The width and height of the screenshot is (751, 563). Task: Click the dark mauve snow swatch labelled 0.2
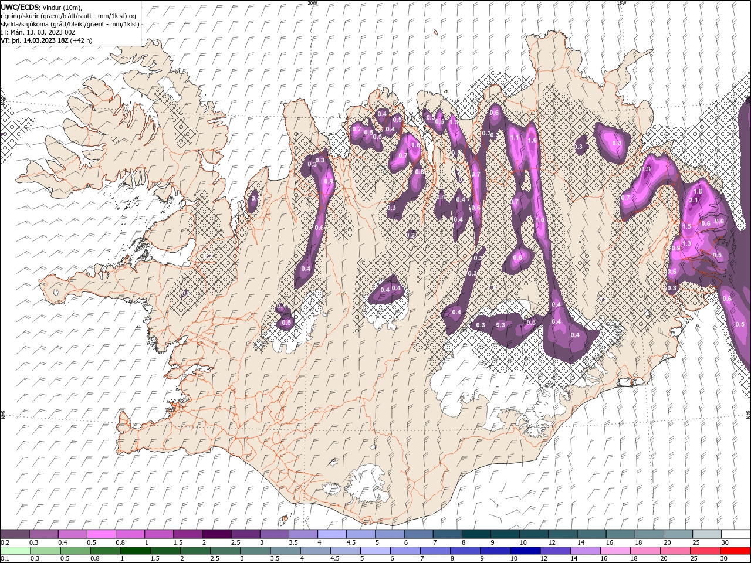click(15, 534)
